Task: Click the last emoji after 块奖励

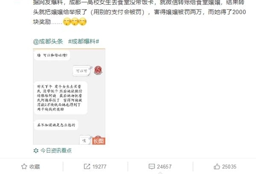Action: pyautogui.click(x=83, y=22)
